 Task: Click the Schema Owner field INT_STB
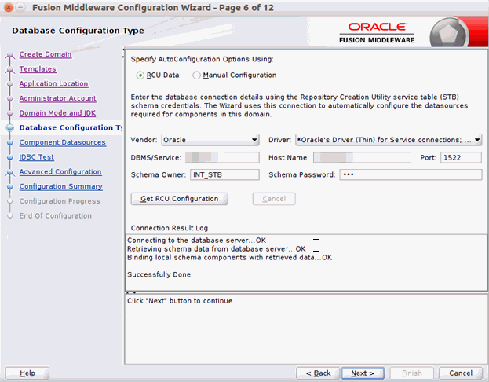click(224, 174)
